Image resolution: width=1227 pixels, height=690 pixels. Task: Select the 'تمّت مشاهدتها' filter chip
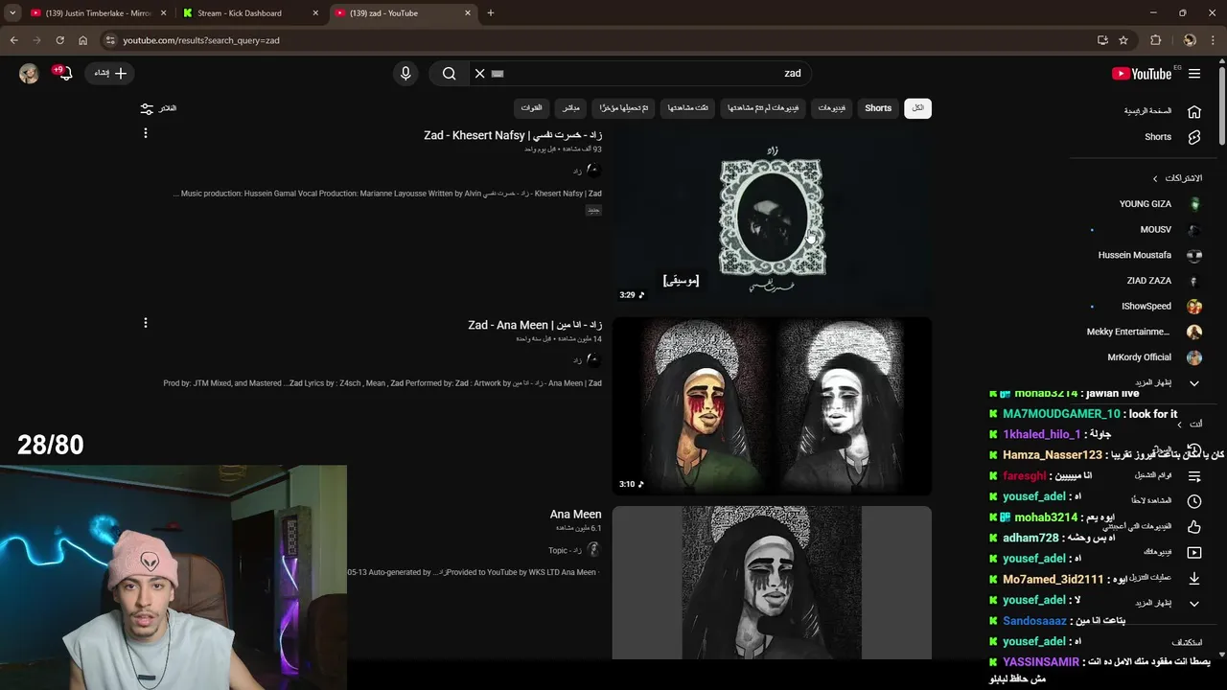[x=688, y=108]
